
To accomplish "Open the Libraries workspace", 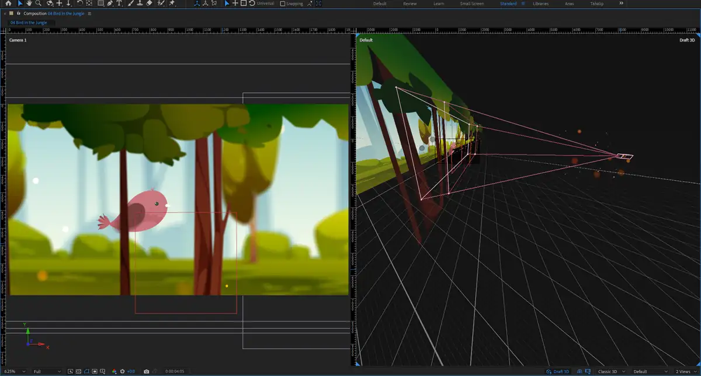I will click(540, 3).
